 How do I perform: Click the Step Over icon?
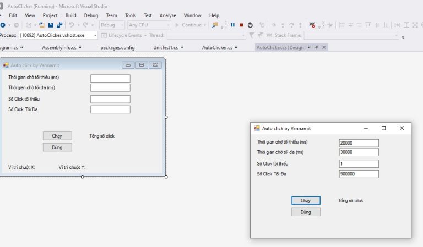point(291,25)
